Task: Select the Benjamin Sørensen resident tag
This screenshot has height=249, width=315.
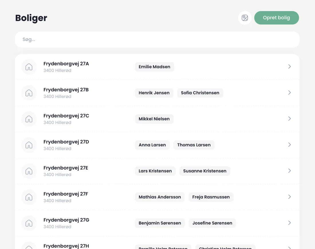Action: (x=160, y=223)
